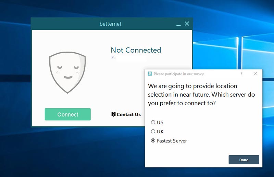Submit the survey with the Done button

click(x=244, y=160)
